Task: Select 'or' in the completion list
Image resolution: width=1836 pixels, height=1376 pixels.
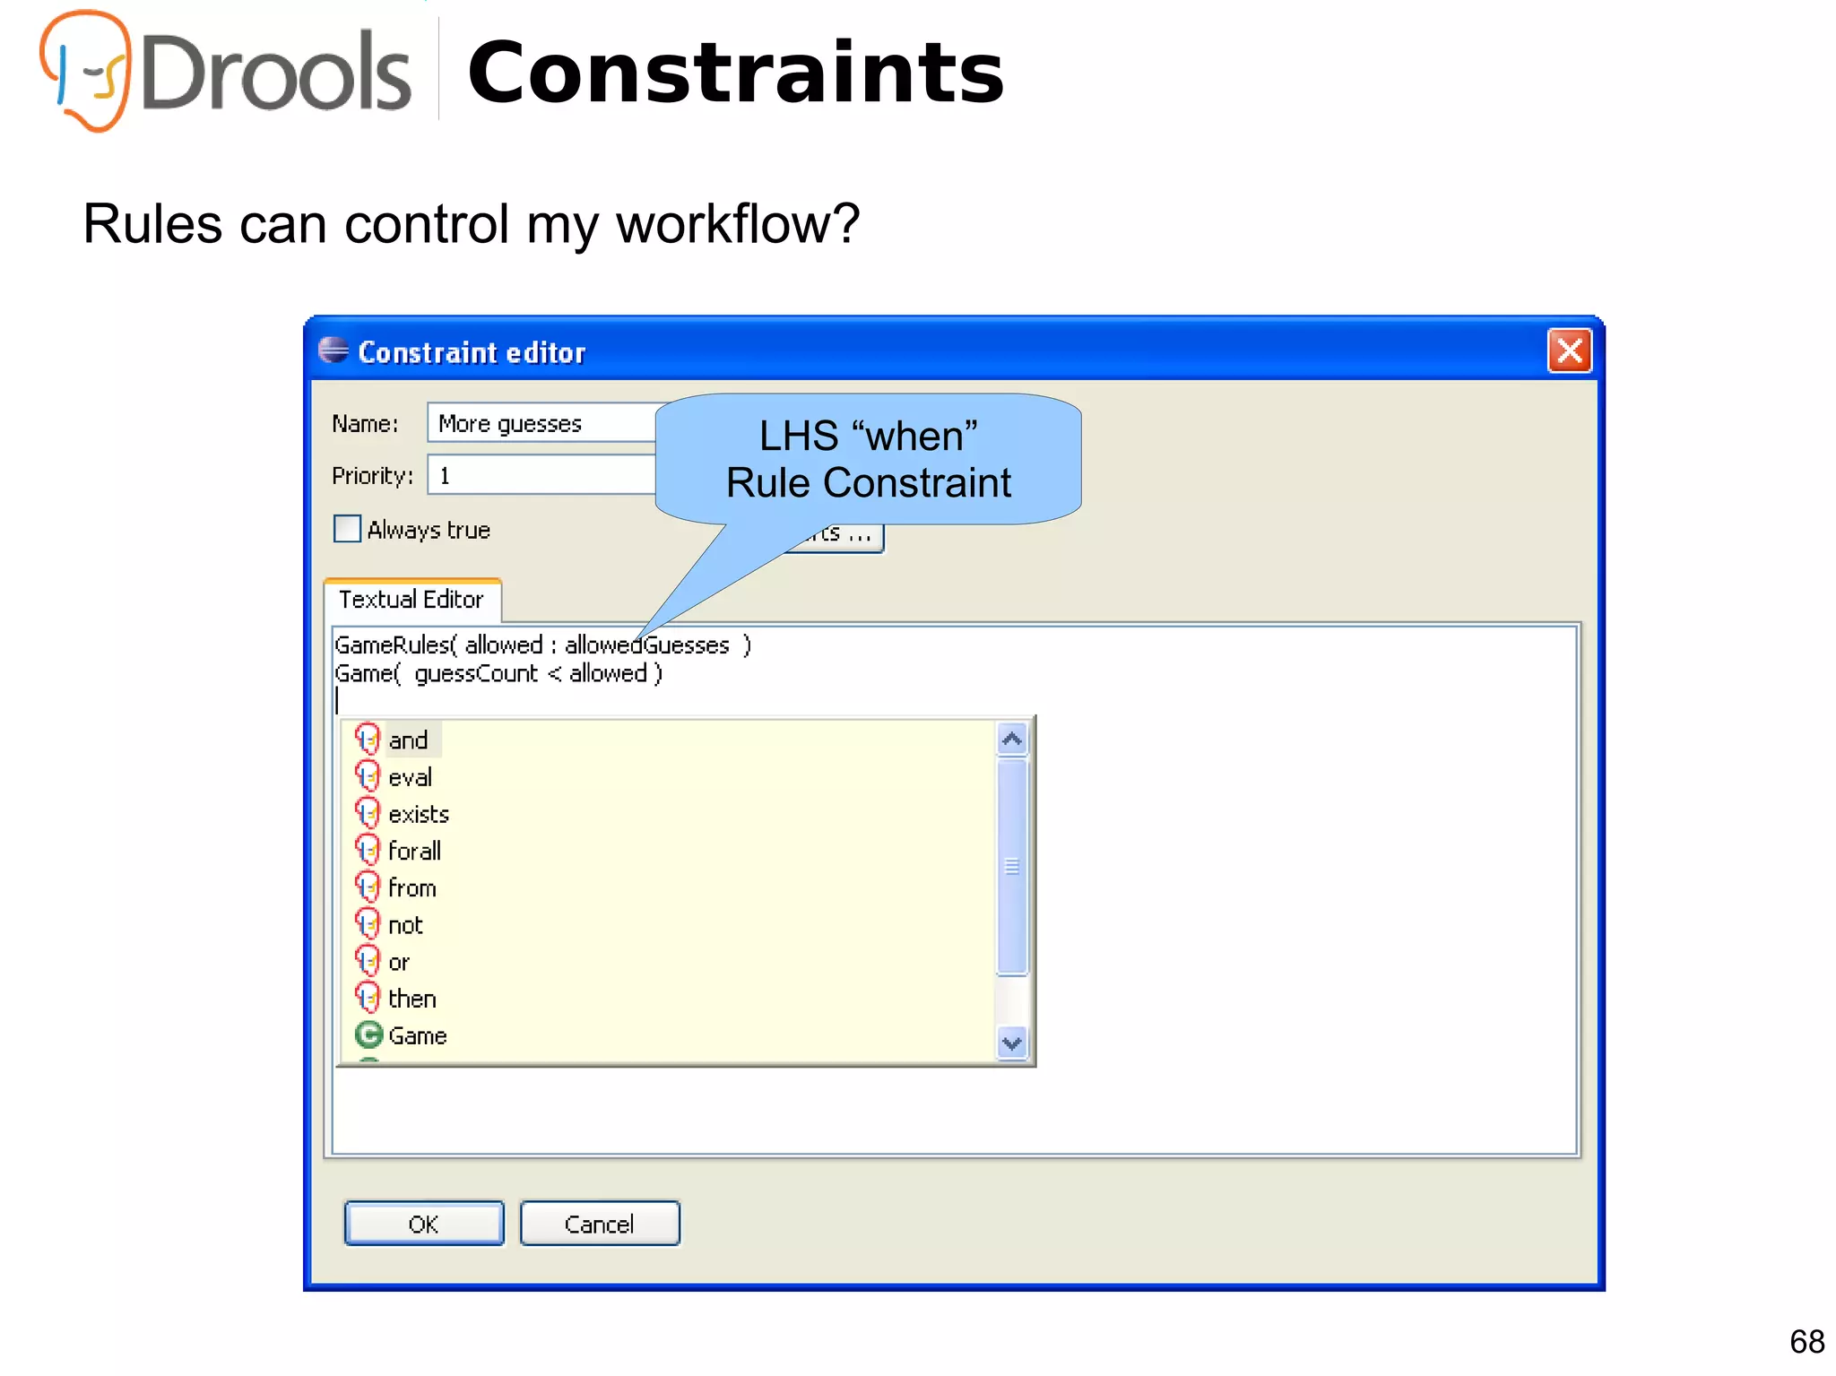Action: click(399, 962)
